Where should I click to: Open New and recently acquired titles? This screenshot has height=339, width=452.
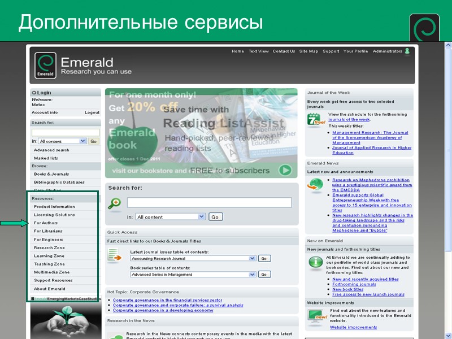coord(366,279)
